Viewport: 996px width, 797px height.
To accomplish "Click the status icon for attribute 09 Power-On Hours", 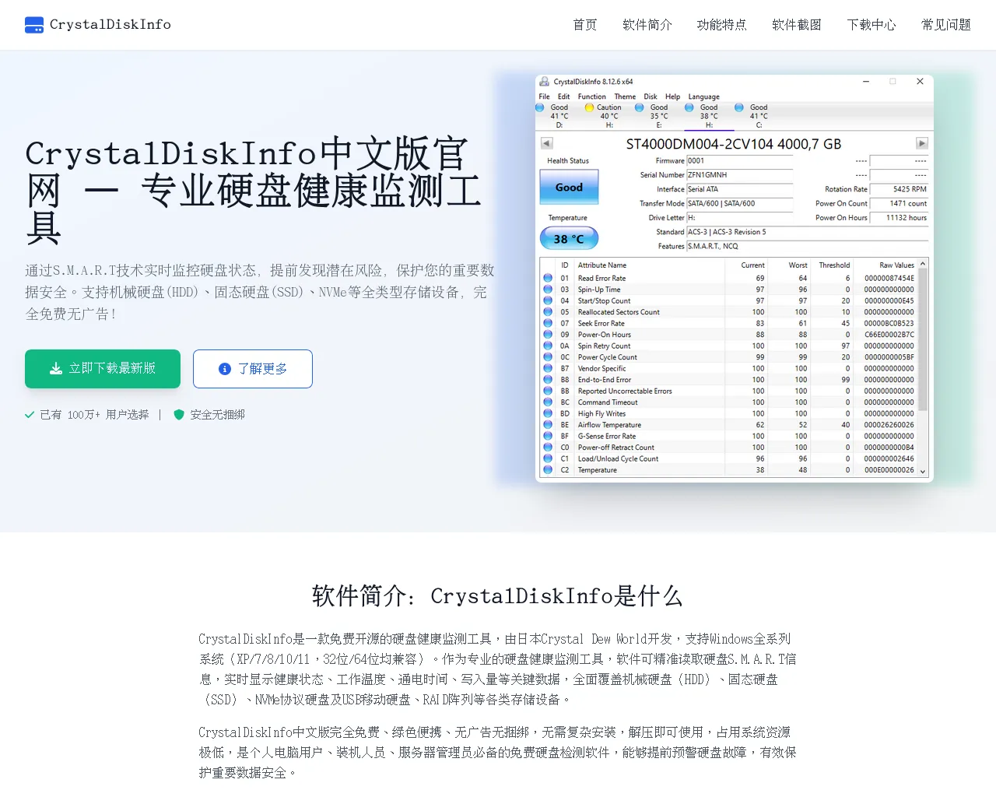I will pyautogui.click(x=548, y=335).
